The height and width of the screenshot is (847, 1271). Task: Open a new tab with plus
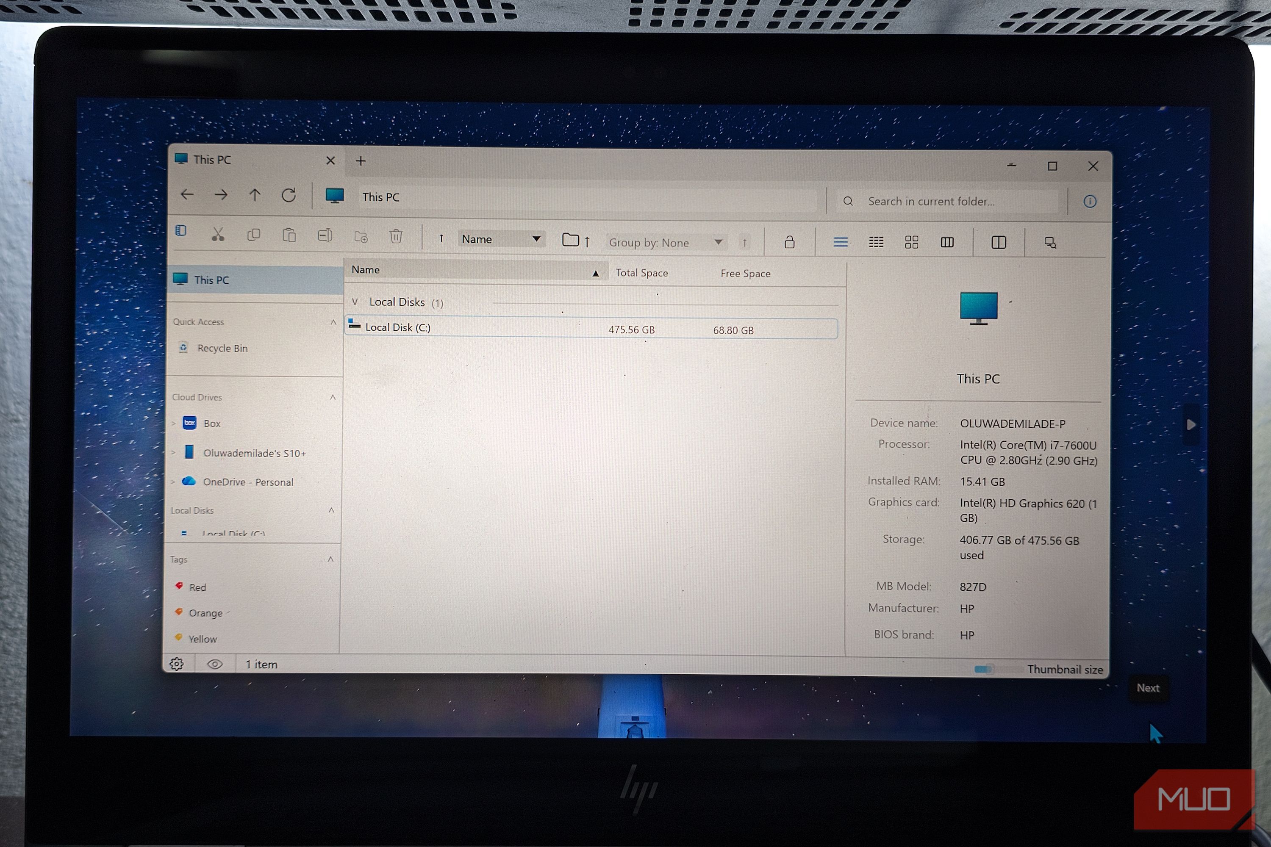361,161
